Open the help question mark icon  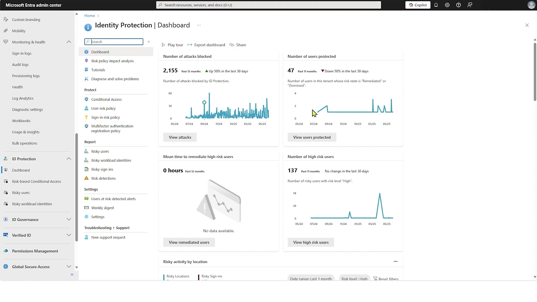tap(458, 5)
